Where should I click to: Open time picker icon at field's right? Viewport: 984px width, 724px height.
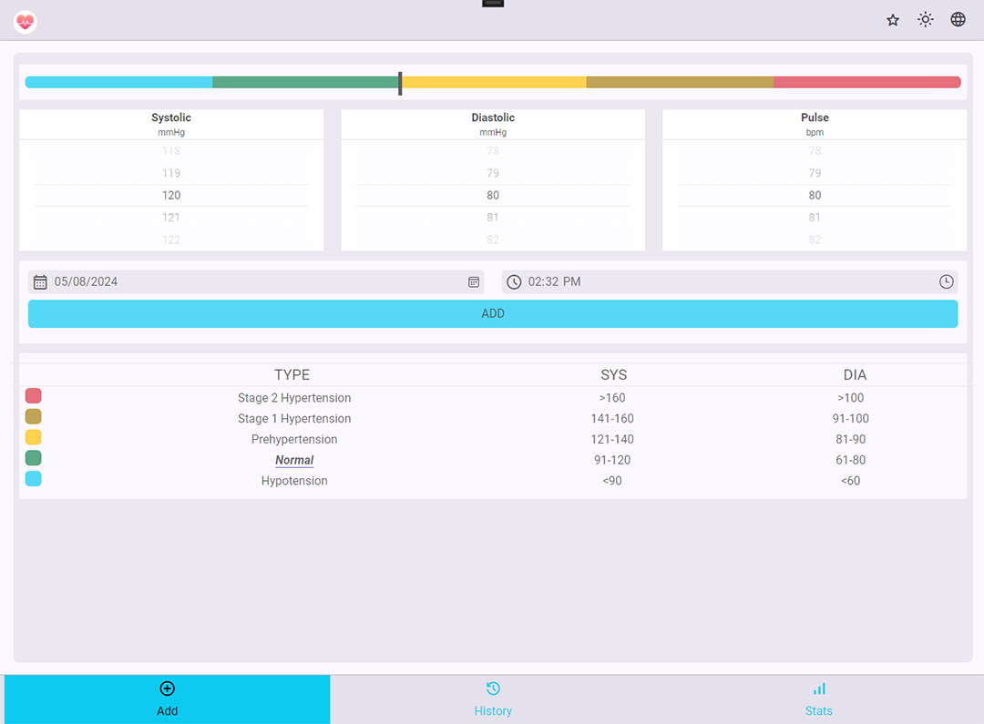(947, 282)
